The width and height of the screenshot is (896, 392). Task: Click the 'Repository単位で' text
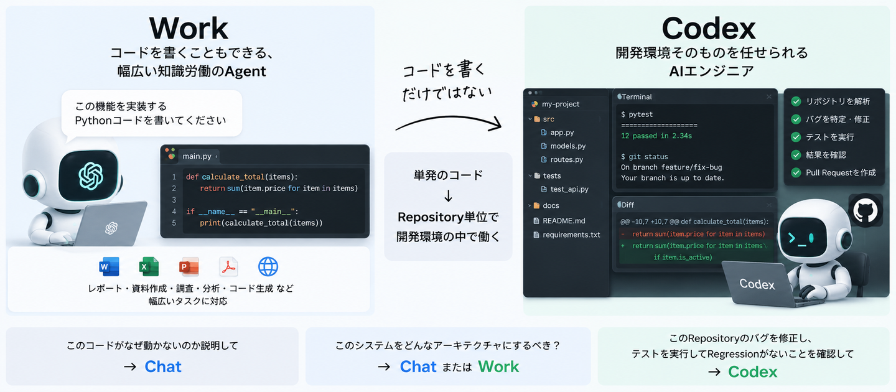[x=448, y=218]
